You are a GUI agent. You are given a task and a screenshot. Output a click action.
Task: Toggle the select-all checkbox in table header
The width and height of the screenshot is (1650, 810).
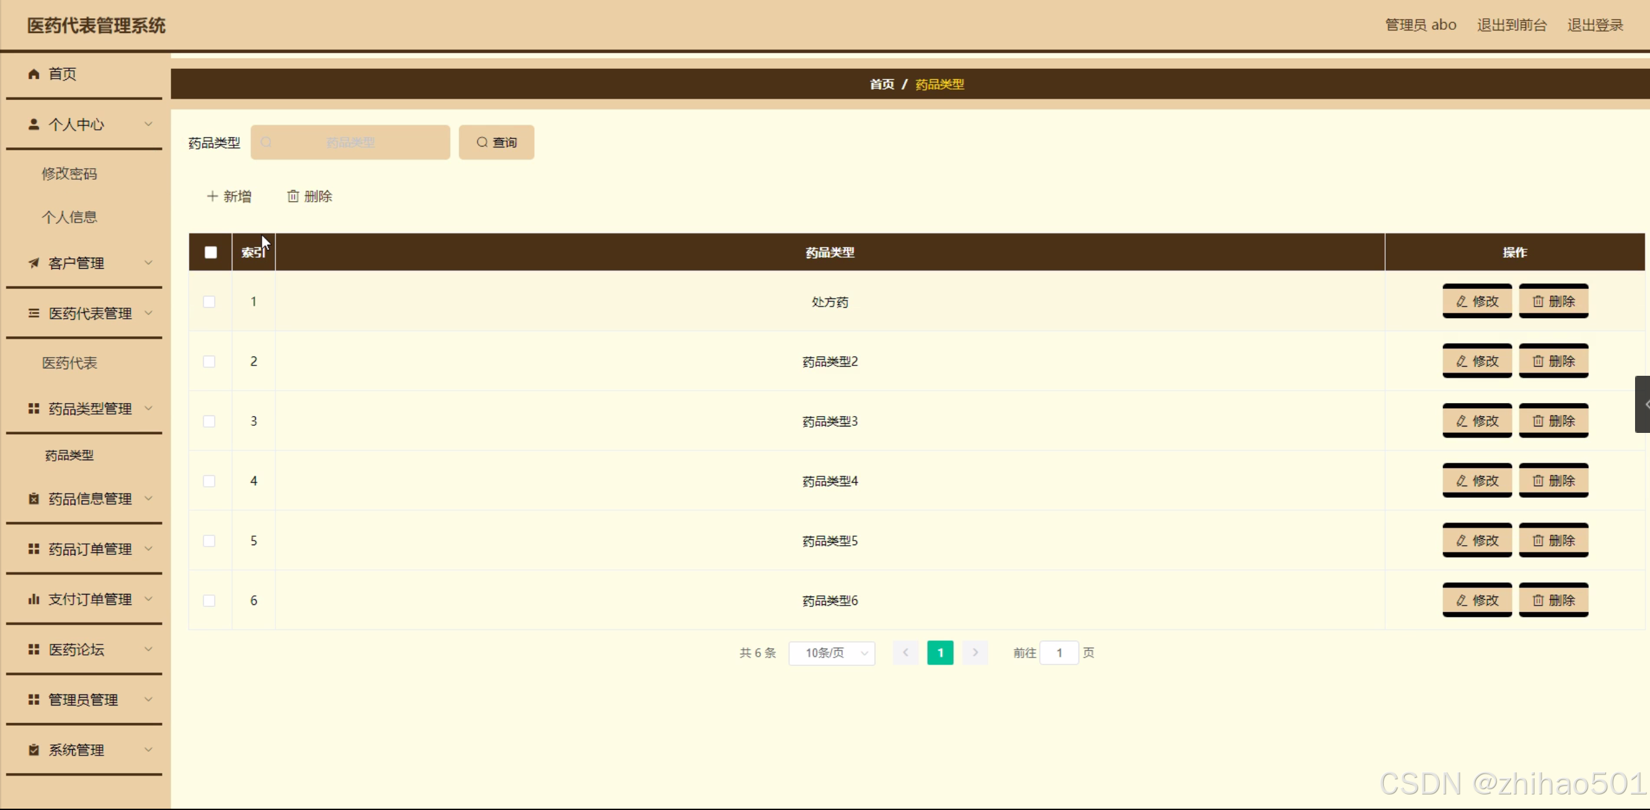pos(210,252)
